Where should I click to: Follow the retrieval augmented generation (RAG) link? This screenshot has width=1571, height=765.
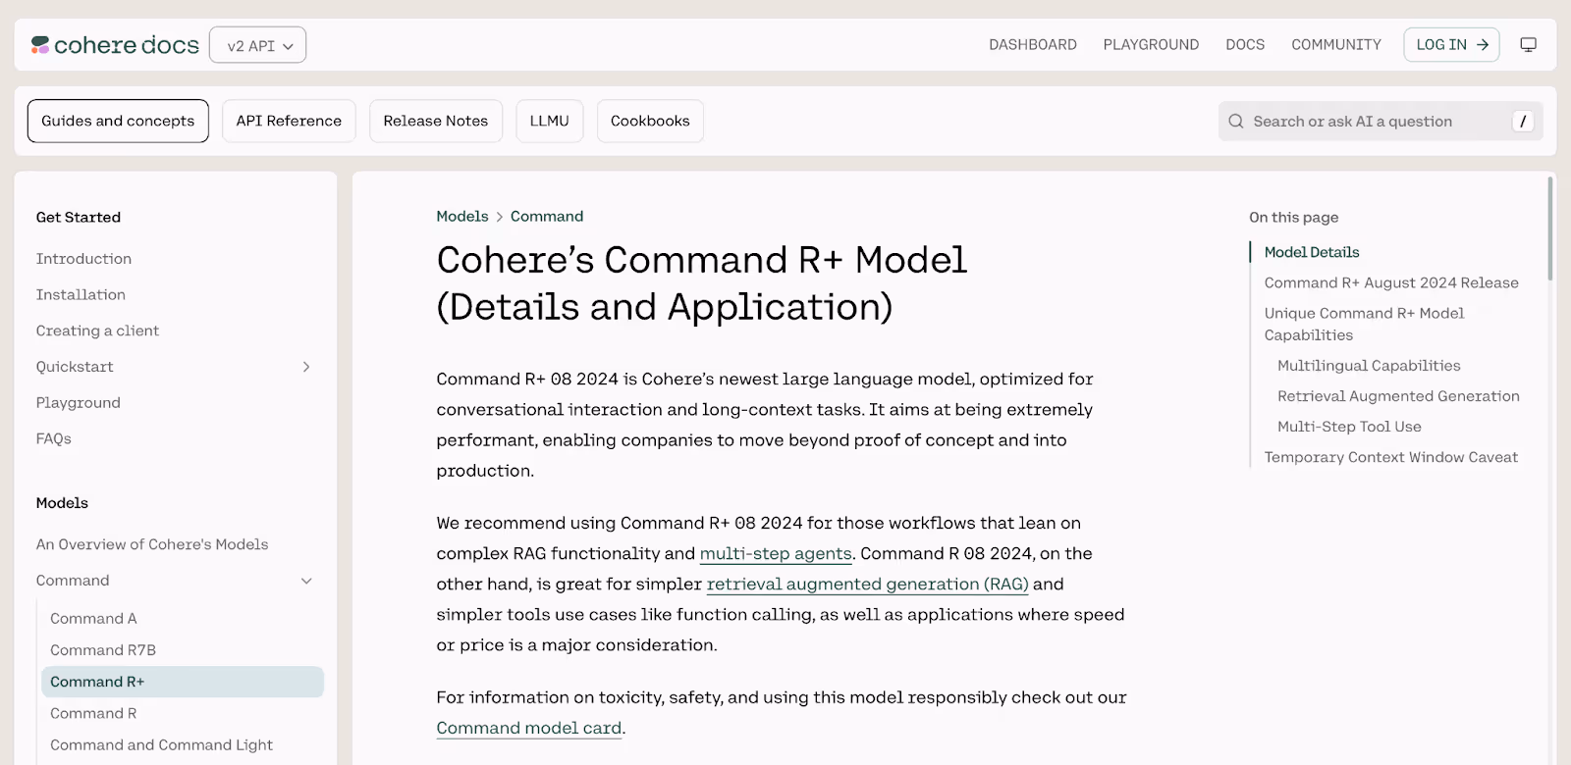pos(867,585)
